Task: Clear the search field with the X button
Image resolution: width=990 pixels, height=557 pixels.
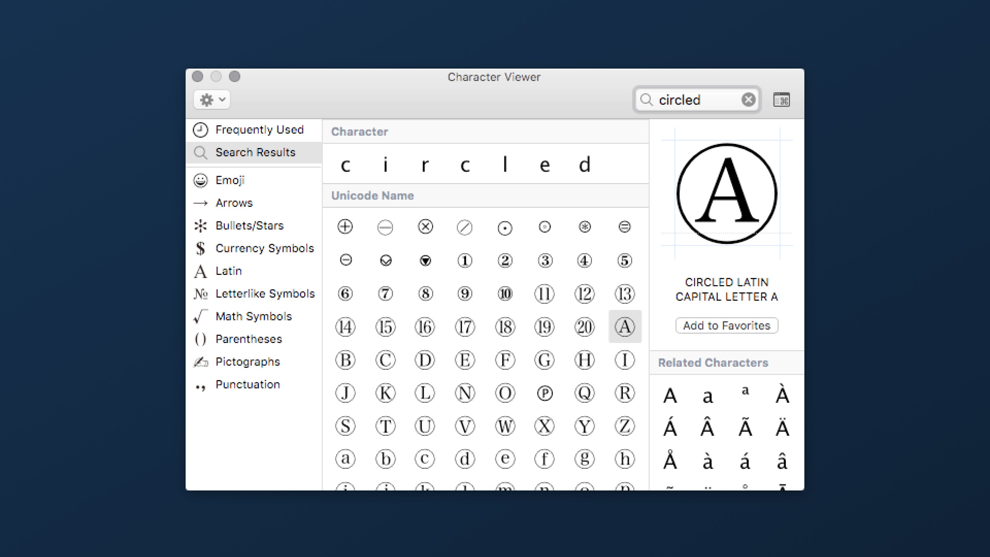Action: pyautogui.click(x=748, y=100)
